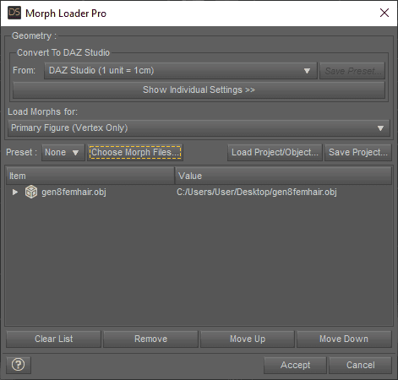Click the Remove button

pyautogui.click(x=150, y=339)
